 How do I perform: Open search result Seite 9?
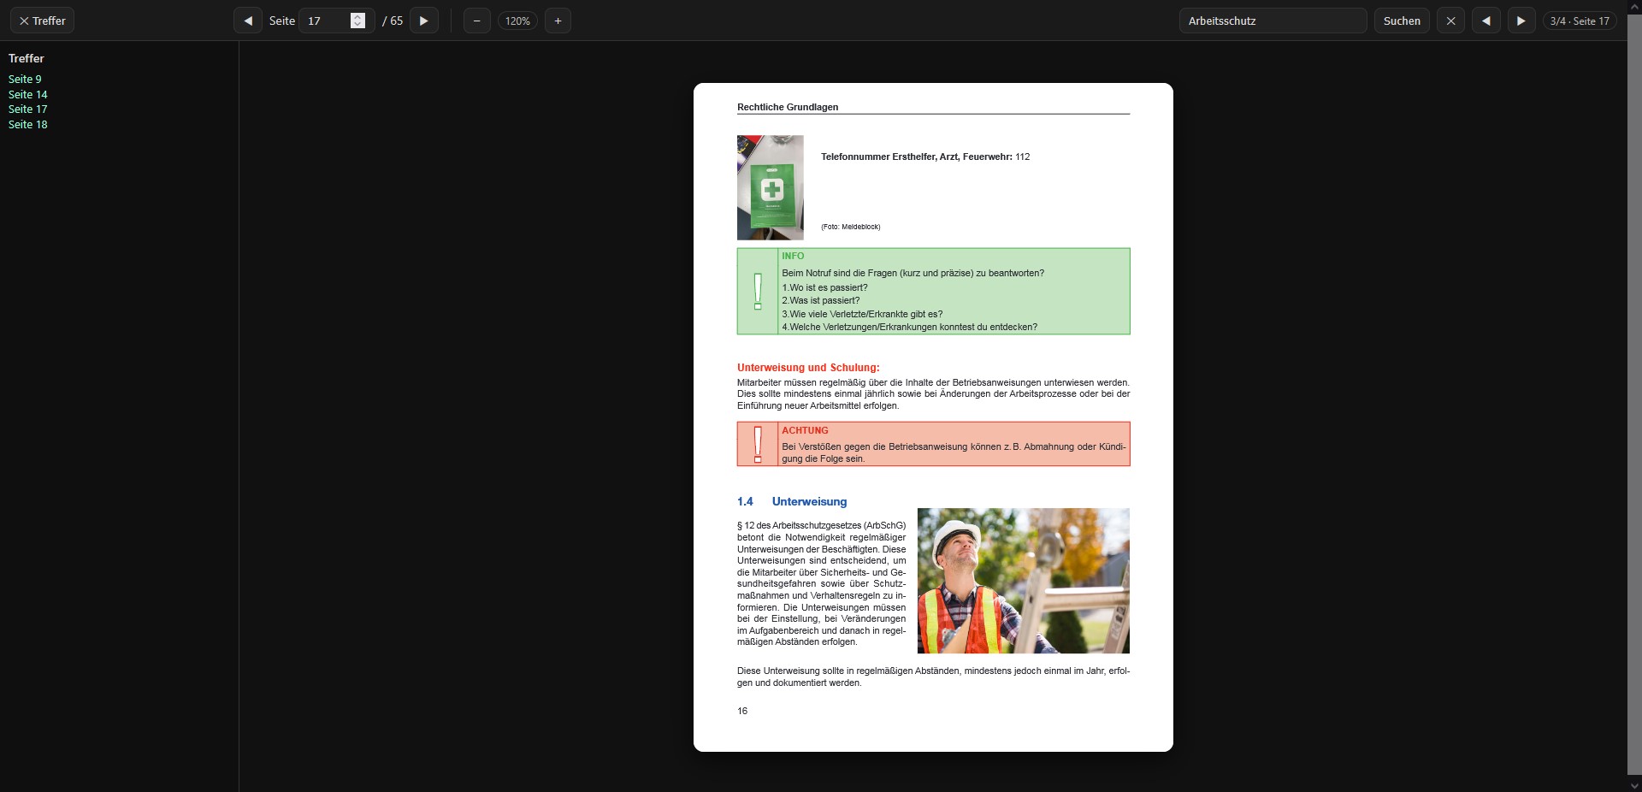pos(25,79)
